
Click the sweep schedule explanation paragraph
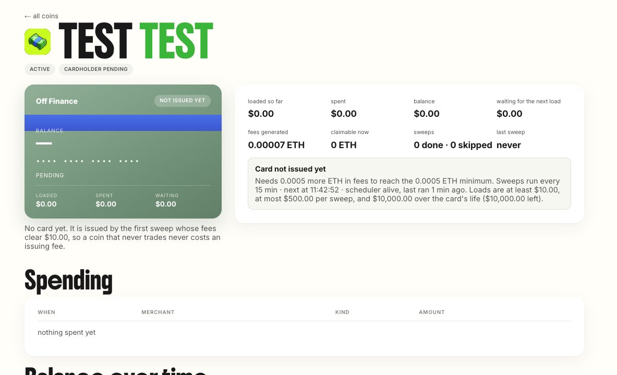408,190
